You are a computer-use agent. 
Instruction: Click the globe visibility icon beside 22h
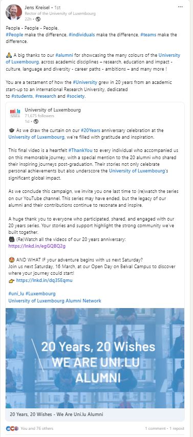(x=38, y=19)
